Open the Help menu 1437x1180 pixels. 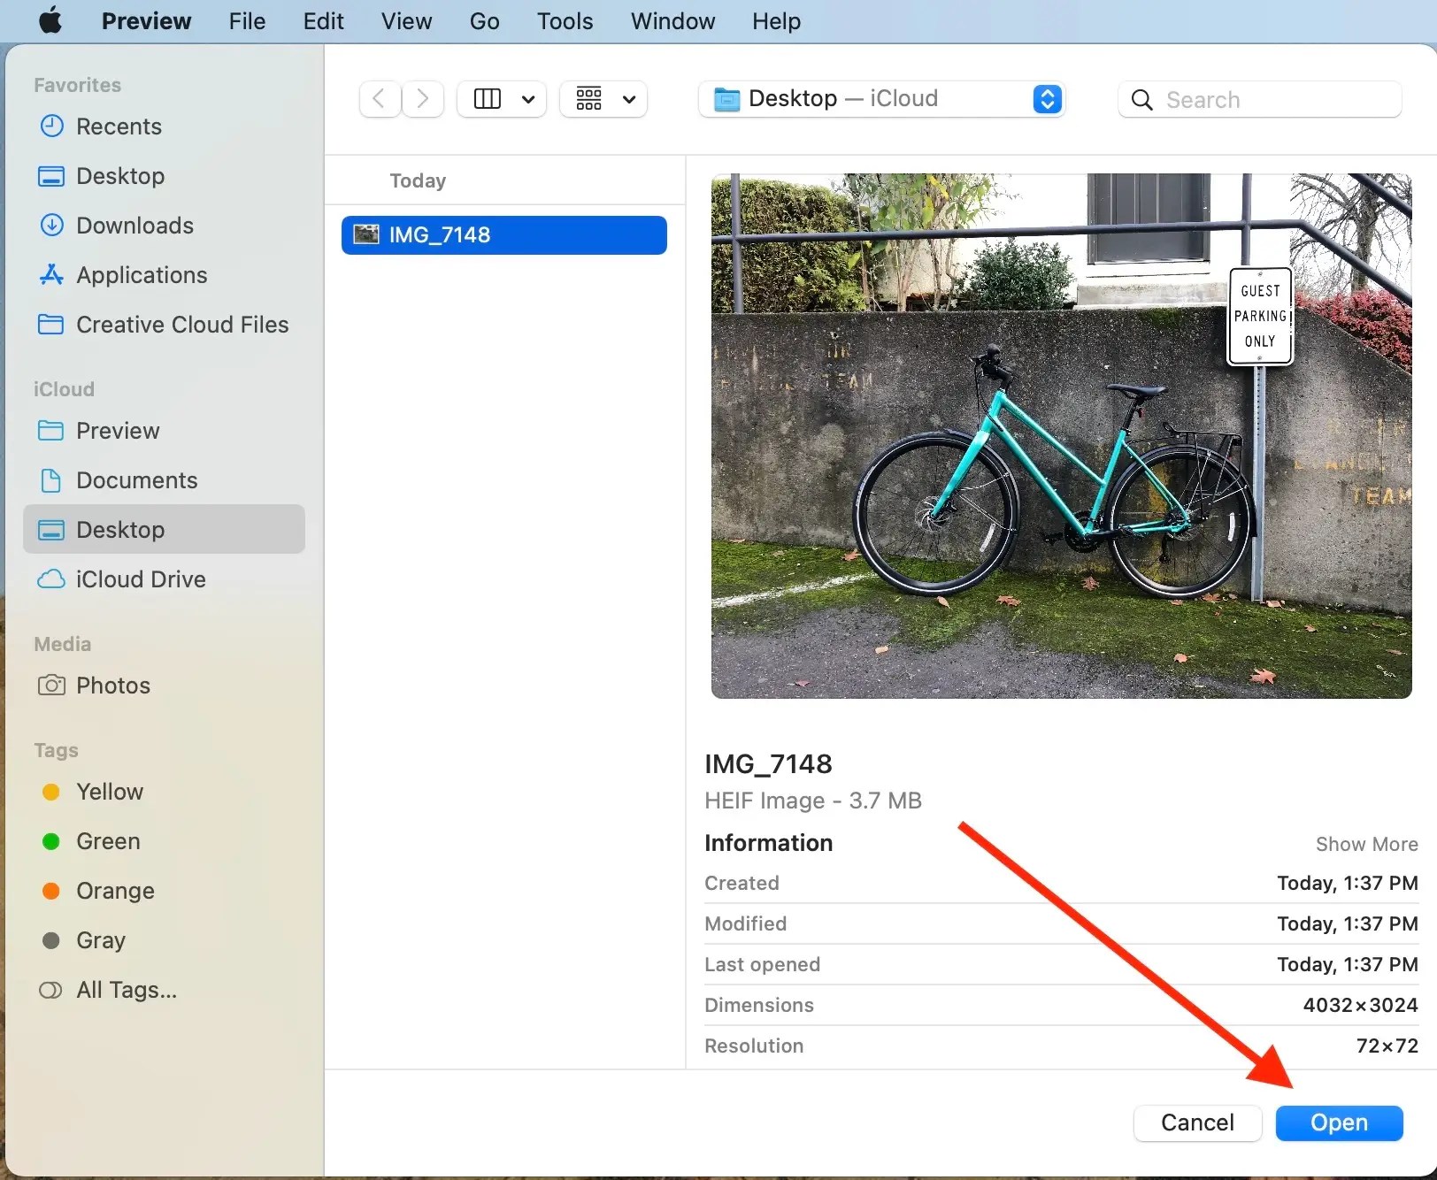point(776,20)
